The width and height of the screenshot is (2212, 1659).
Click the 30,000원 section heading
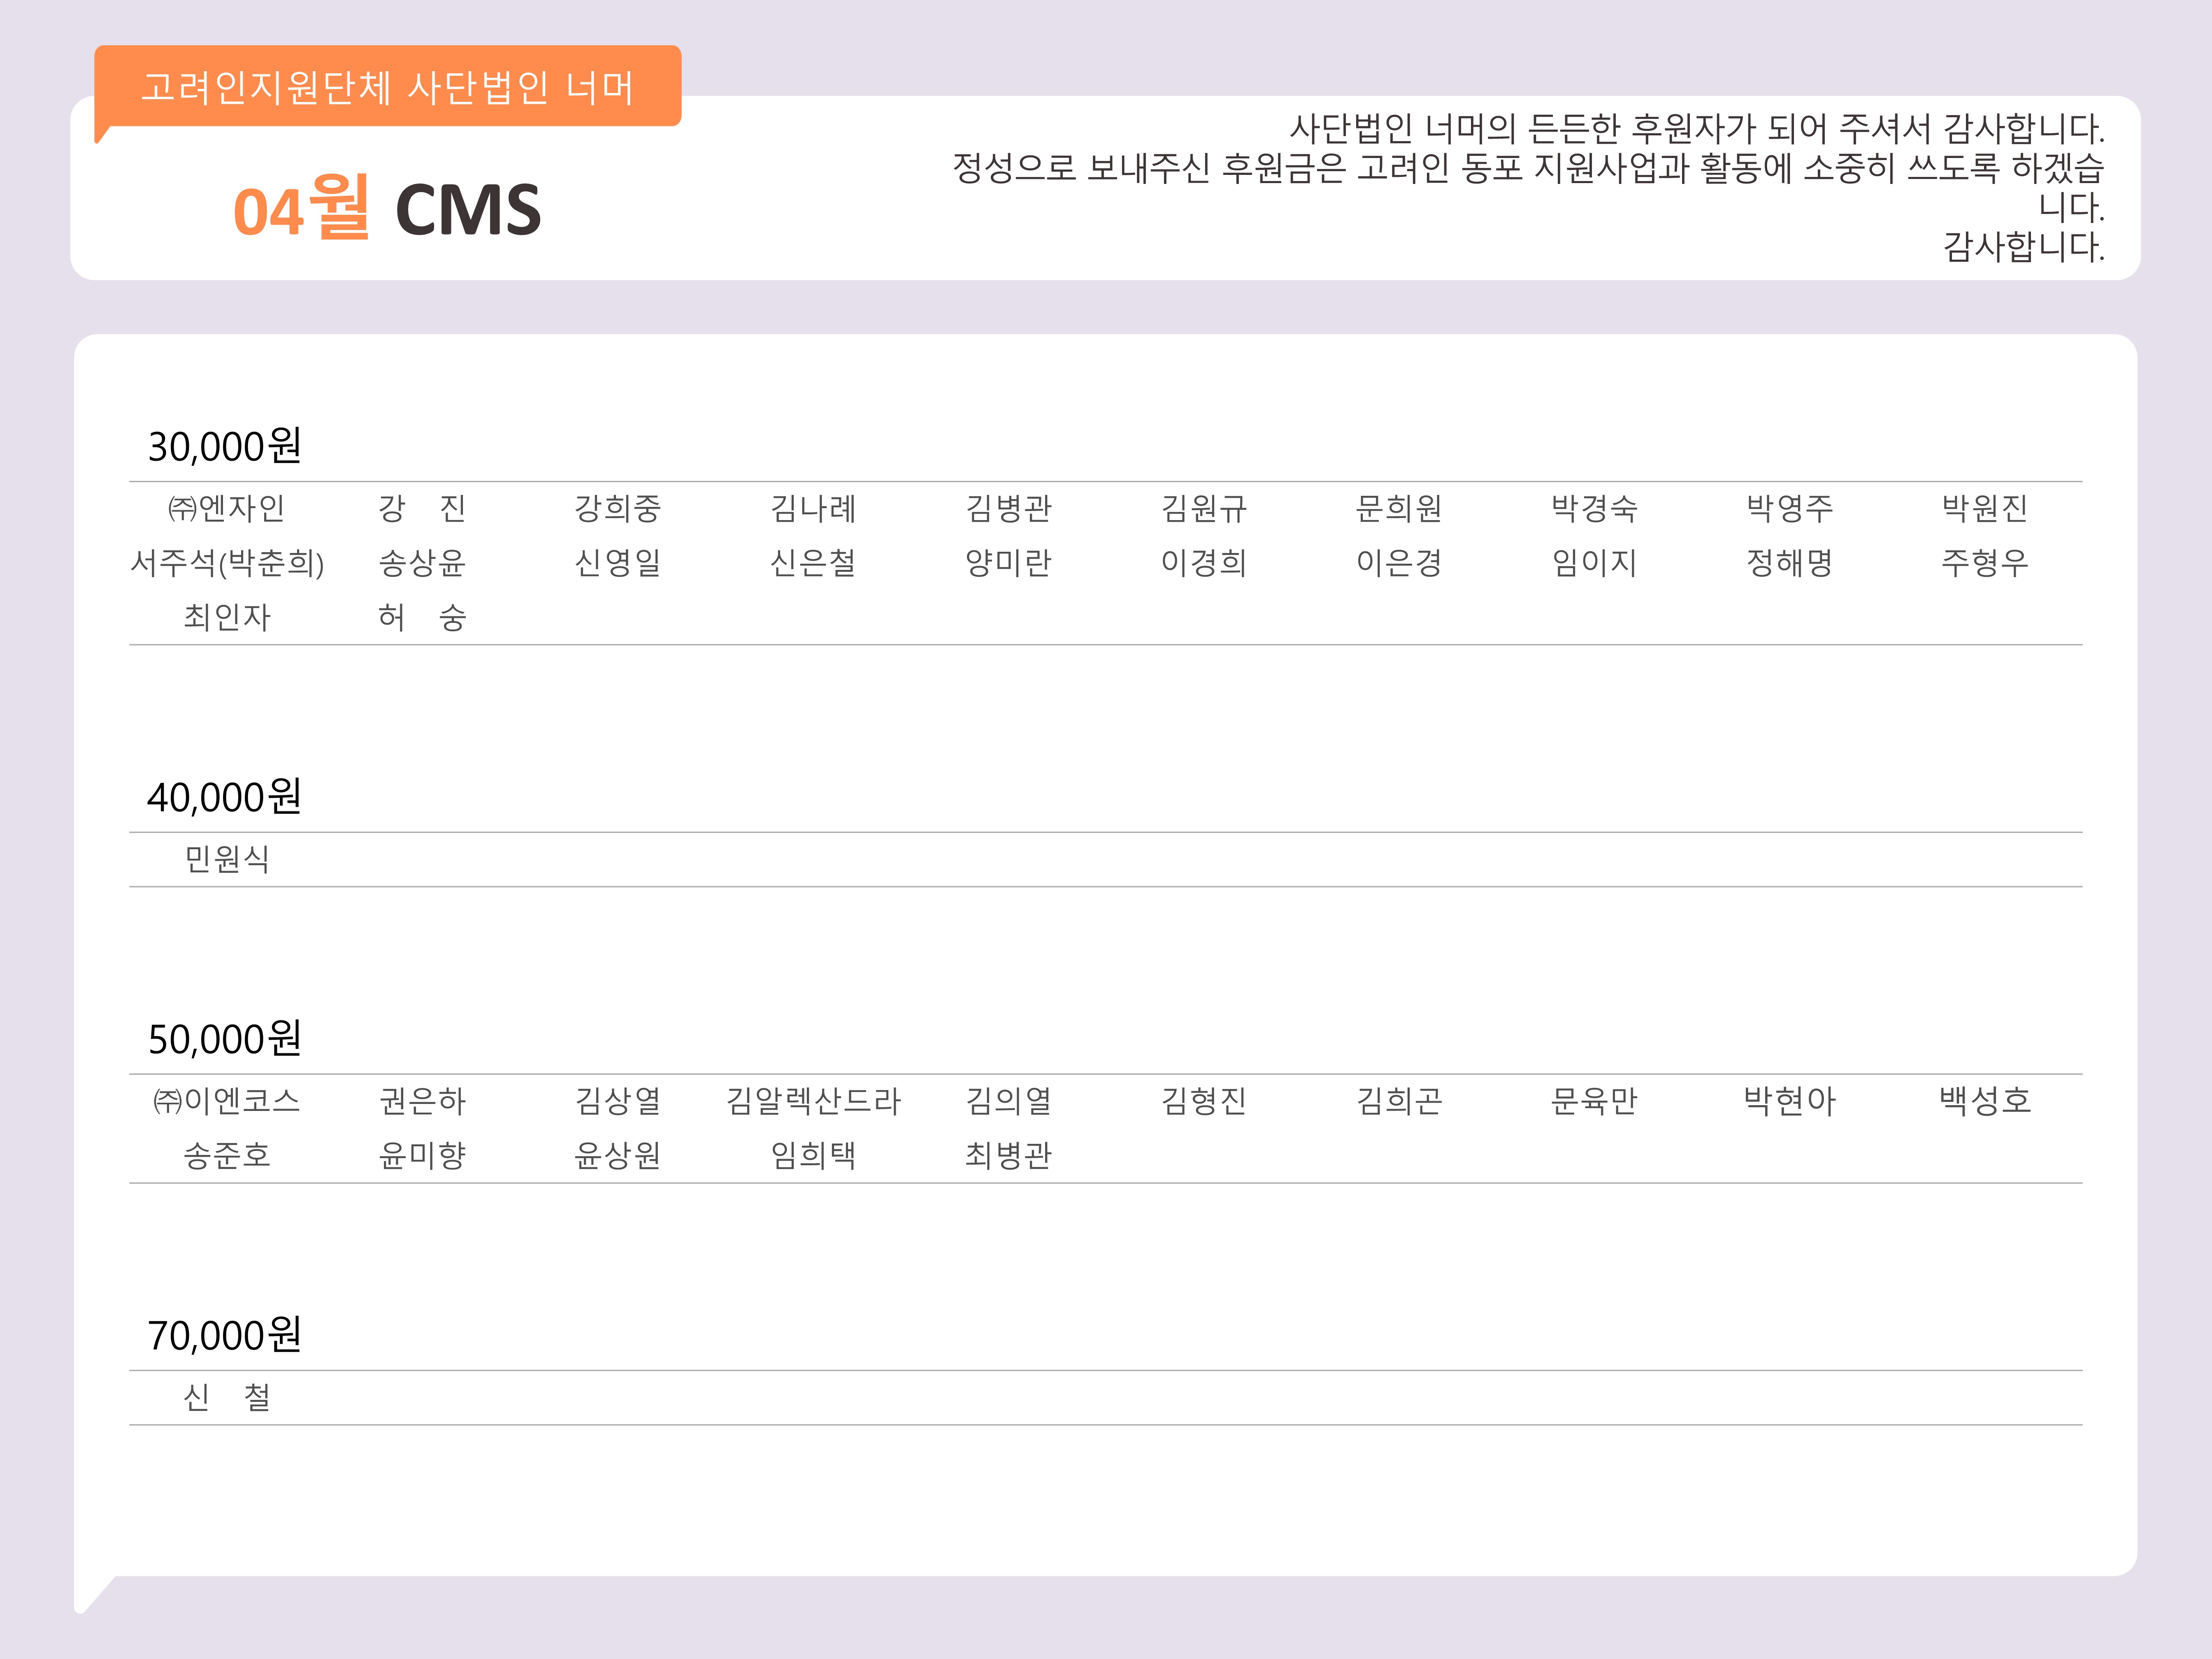(x=225, y=446)
